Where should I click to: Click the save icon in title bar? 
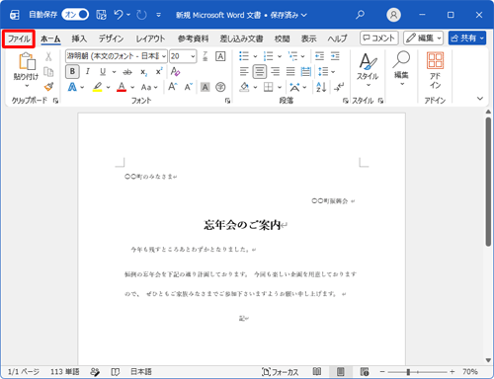click(x=101, y=15)
